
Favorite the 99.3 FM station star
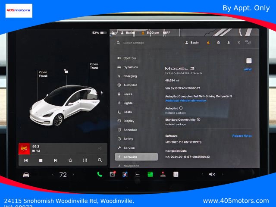(70, 160)
